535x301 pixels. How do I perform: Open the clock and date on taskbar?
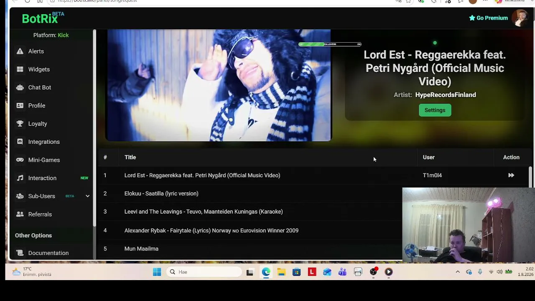pos(525,272)
